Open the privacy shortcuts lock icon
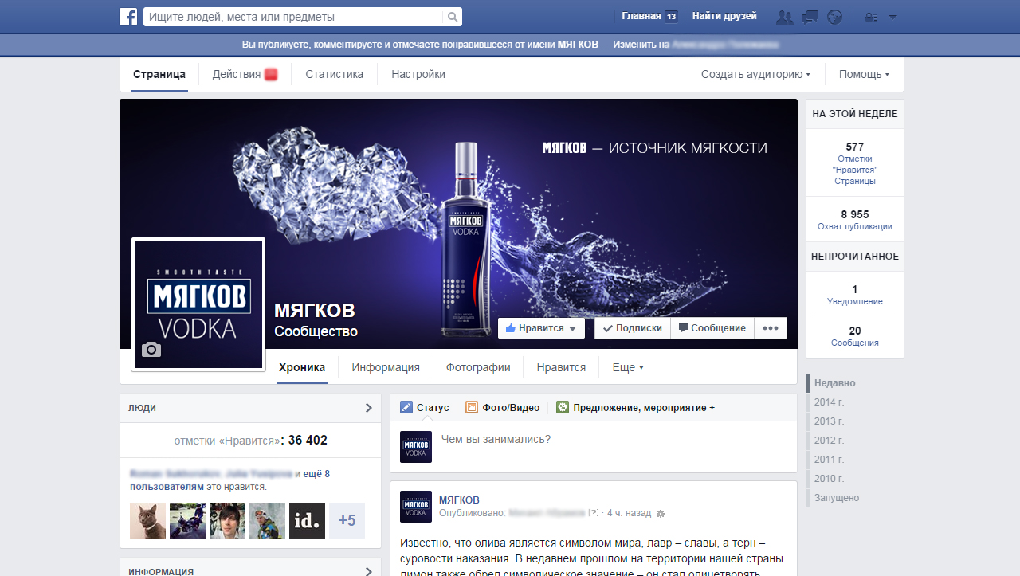The image size is (1020, 576). click(871, 18)
